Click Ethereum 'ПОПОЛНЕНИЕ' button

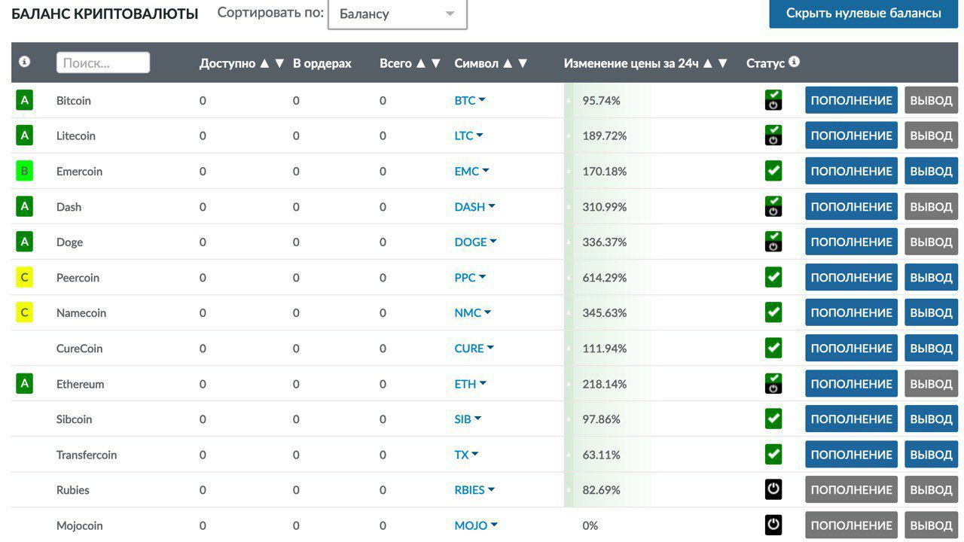point(851,383)
